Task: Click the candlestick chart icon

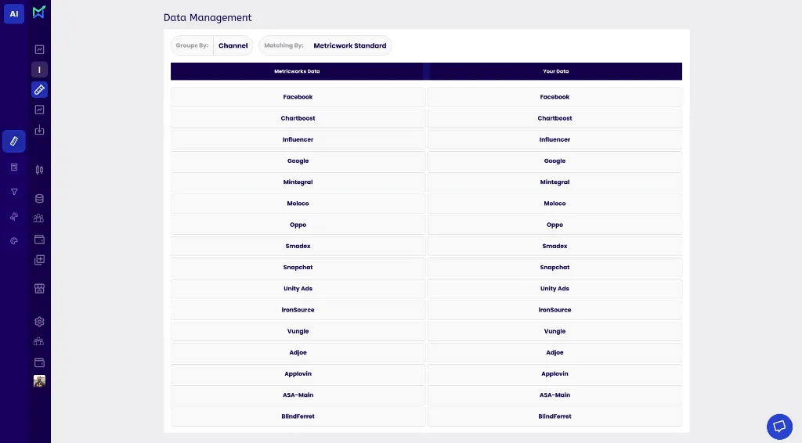Action: 39,170
